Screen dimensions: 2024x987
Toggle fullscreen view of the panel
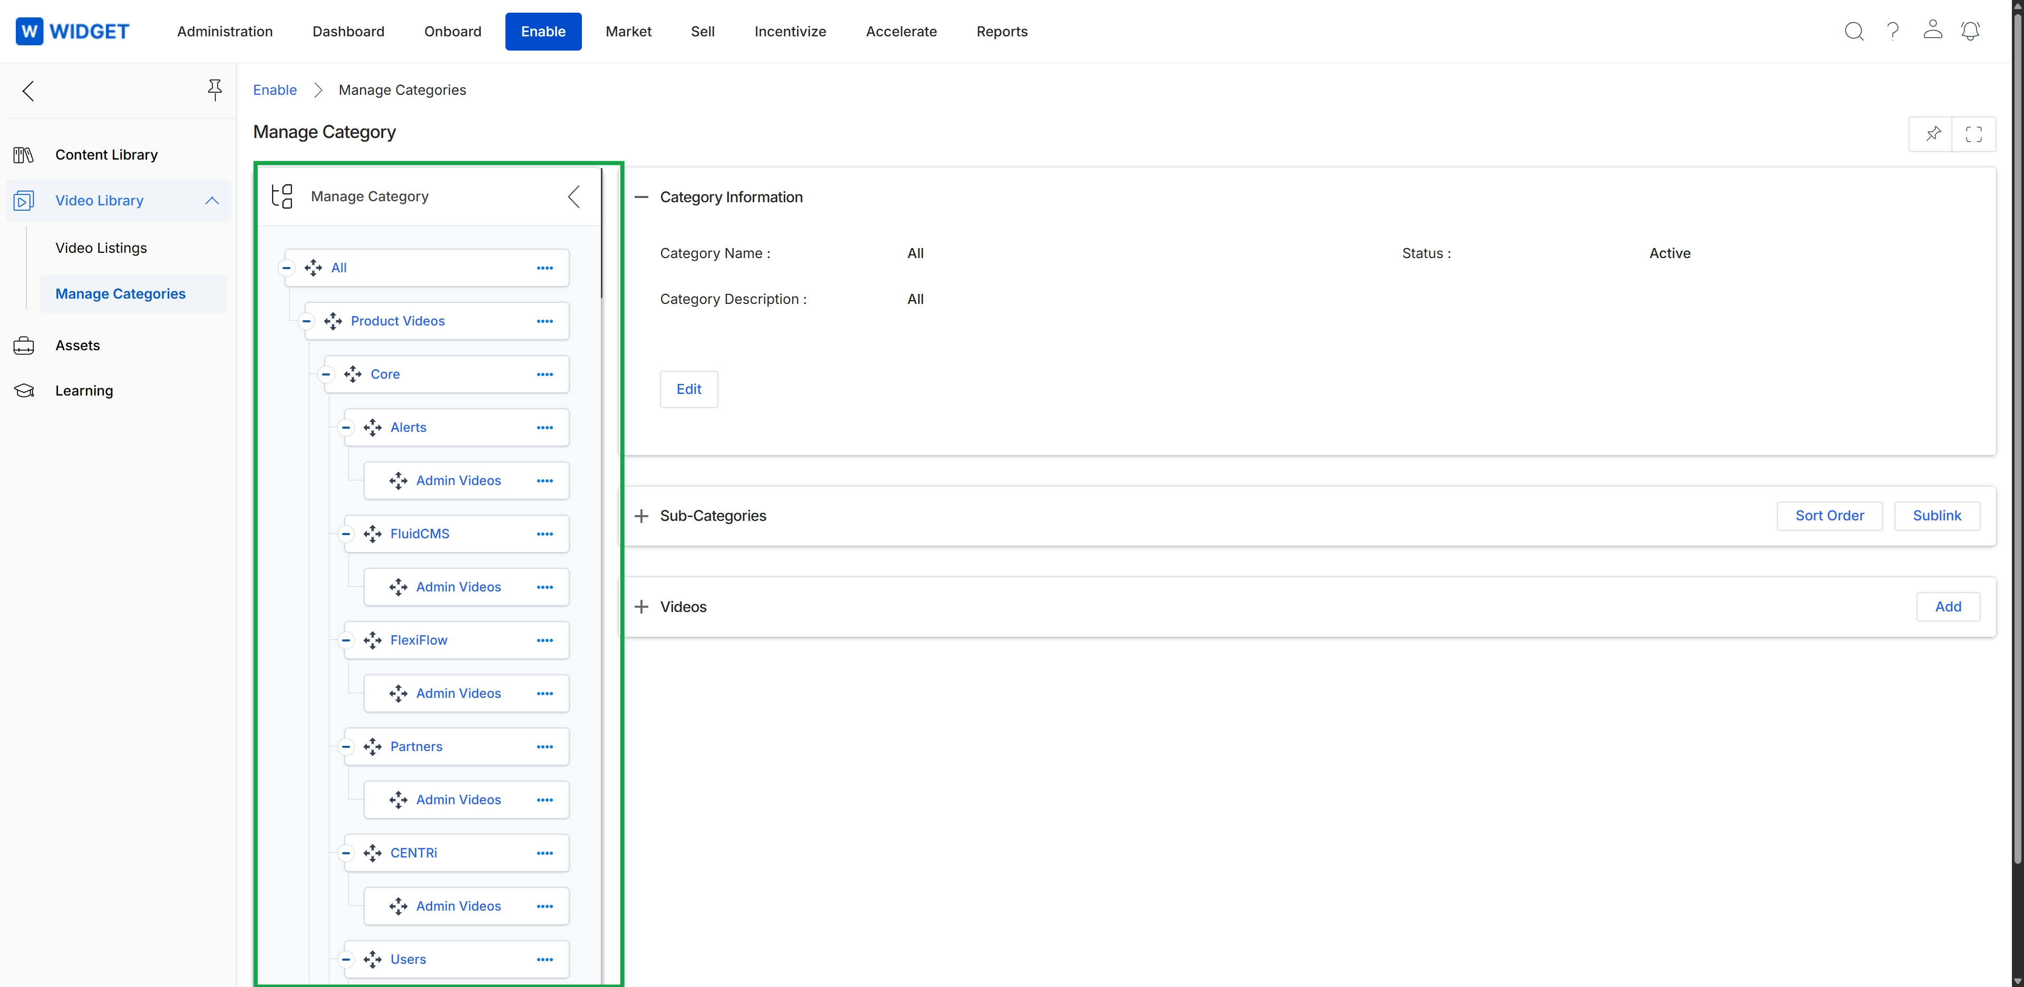(x=1974, y=133)
